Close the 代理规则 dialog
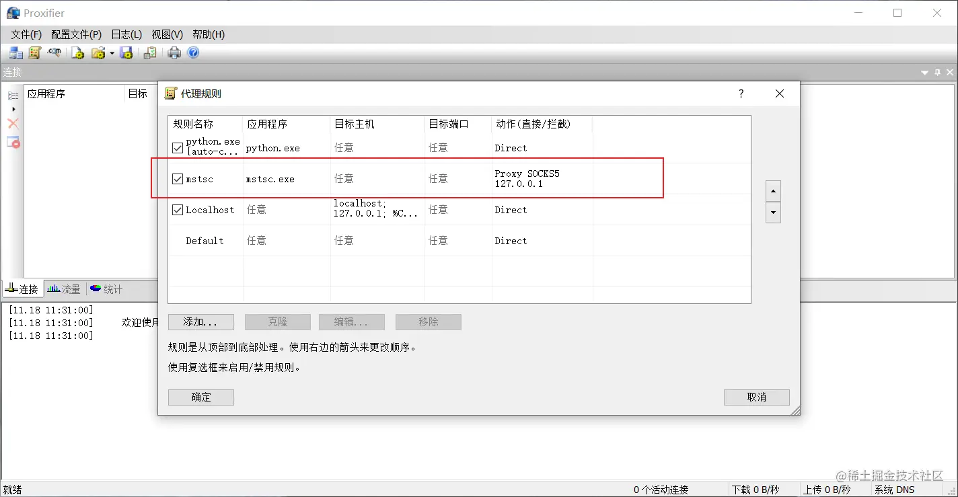The image size is (958, 497). click(x=780, y=93)
